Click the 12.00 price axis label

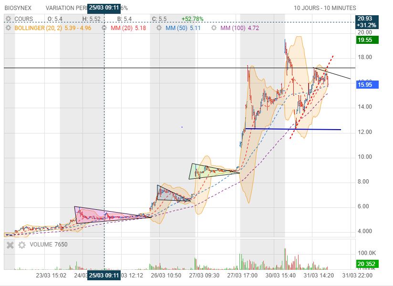(x=365, y=132)
